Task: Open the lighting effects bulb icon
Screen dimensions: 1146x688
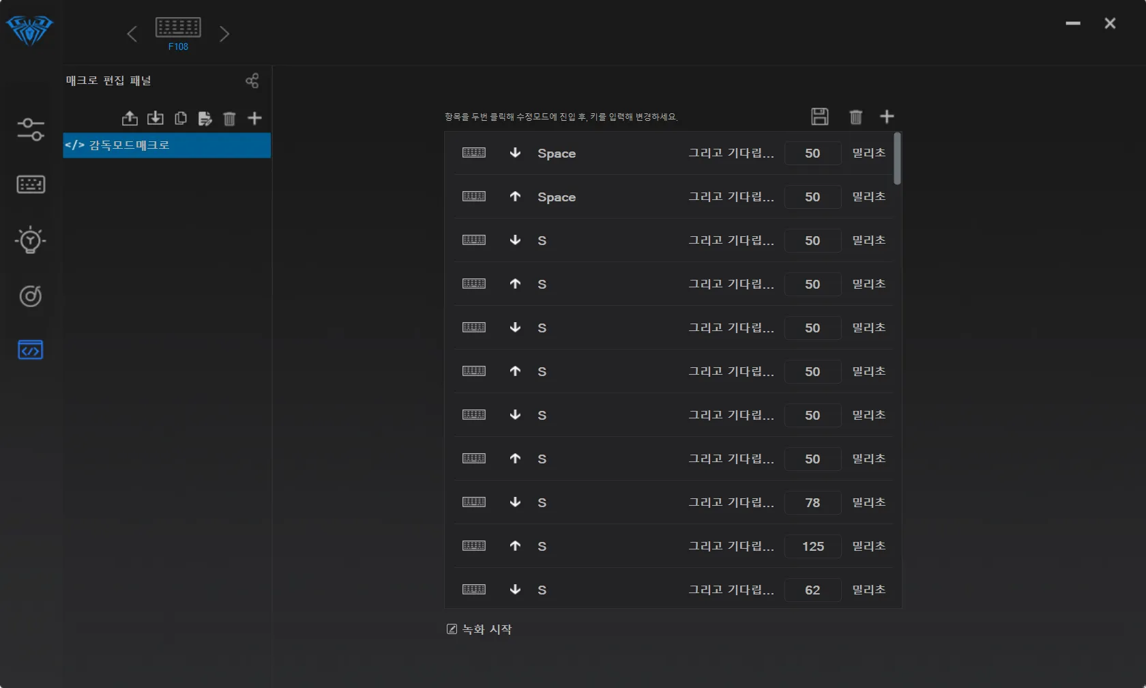Action: 31,240
